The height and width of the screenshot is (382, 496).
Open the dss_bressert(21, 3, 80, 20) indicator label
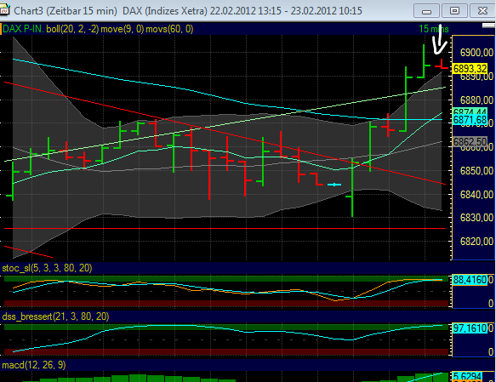coord(55,316)
